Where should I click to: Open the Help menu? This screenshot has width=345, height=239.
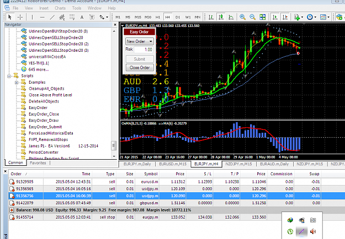point(112,8)
